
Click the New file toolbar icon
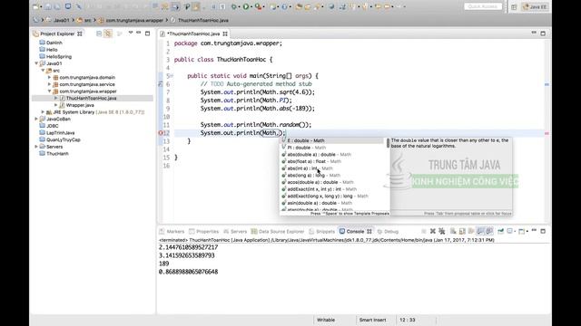tap(36, 6)
